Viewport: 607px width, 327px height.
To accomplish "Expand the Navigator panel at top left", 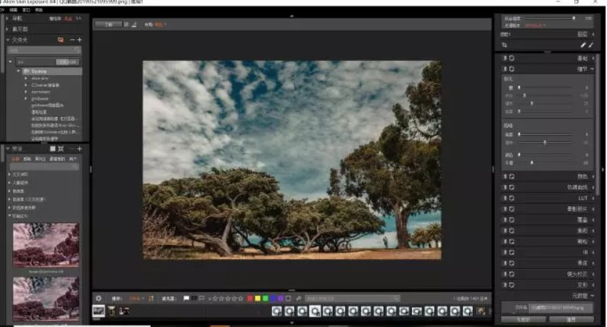I will point(8,19).
